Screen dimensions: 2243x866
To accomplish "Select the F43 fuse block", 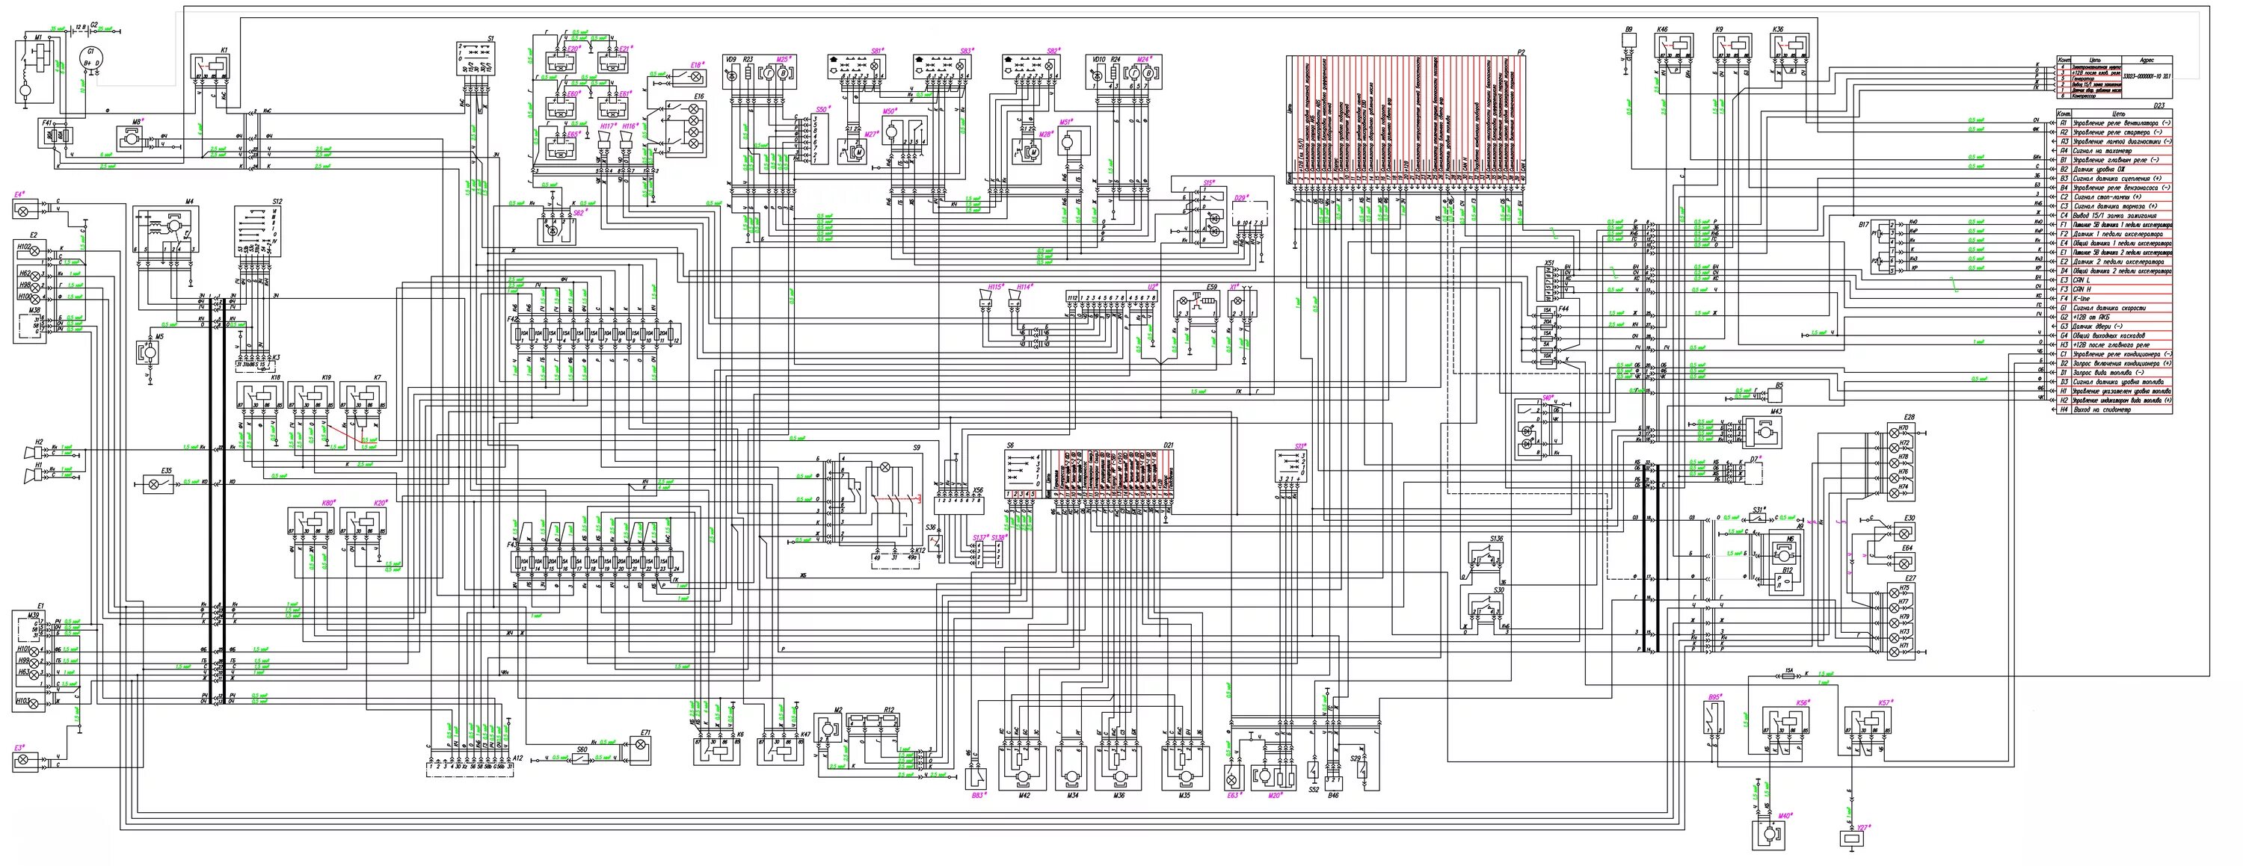I will [x=597, y=563].
